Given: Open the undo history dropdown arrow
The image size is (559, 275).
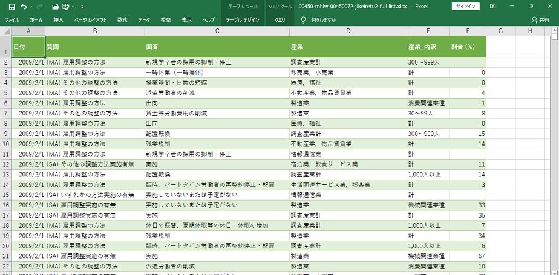Looking at the screenshot, I should (x=30, y=7).
